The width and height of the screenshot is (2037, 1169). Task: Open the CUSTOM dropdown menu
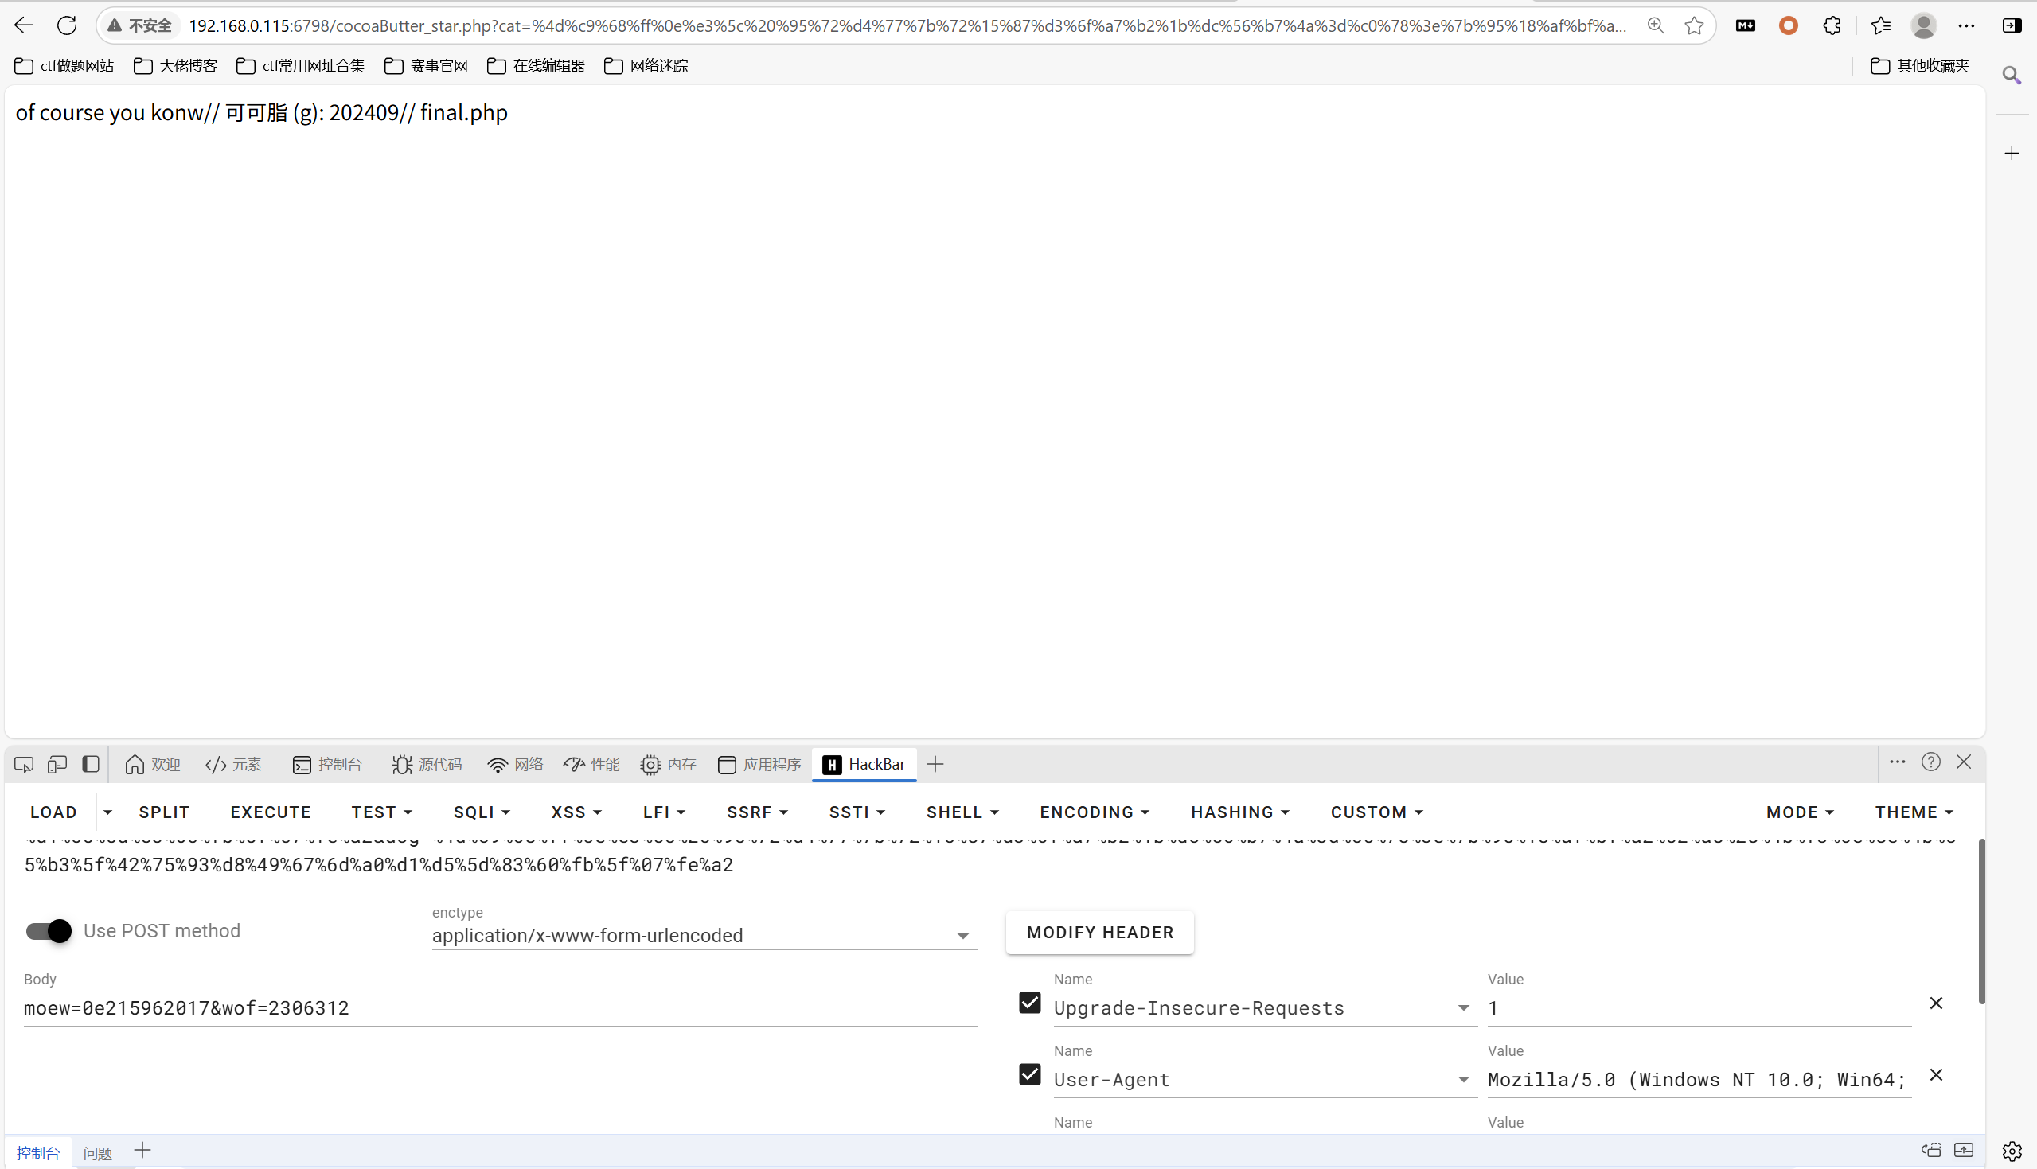[x=1376, y=812]
